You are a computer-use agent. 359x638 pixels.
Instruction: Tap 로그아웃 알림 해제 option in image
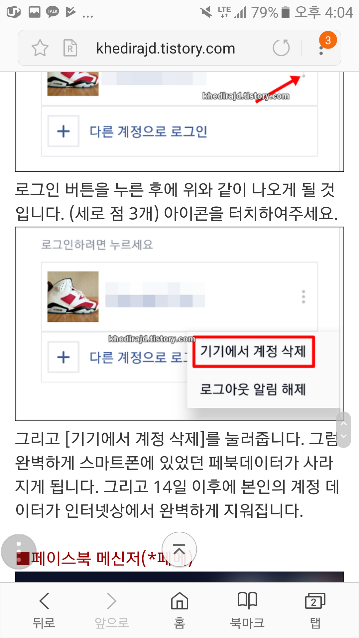click(x=253, y=389)
